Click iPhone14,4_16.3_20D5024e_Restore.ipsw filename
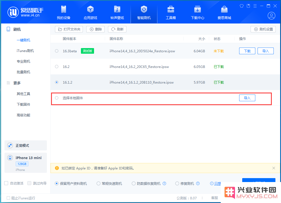281x203 pixels. coord(142,51)
